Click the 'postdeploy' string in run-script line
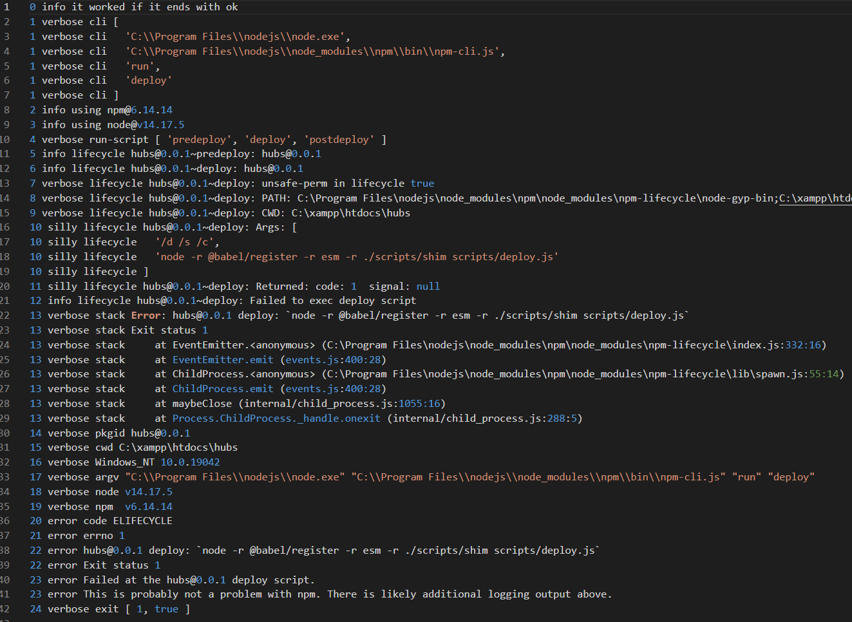This screenshot has width=852, height=622. (x=339, y=140)
